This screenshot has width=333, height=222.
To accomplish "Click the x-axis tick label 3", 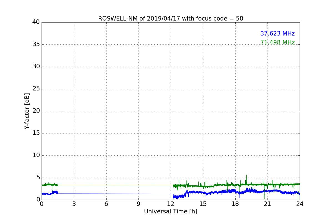I will pyautogui.click(x=74, y=204).
